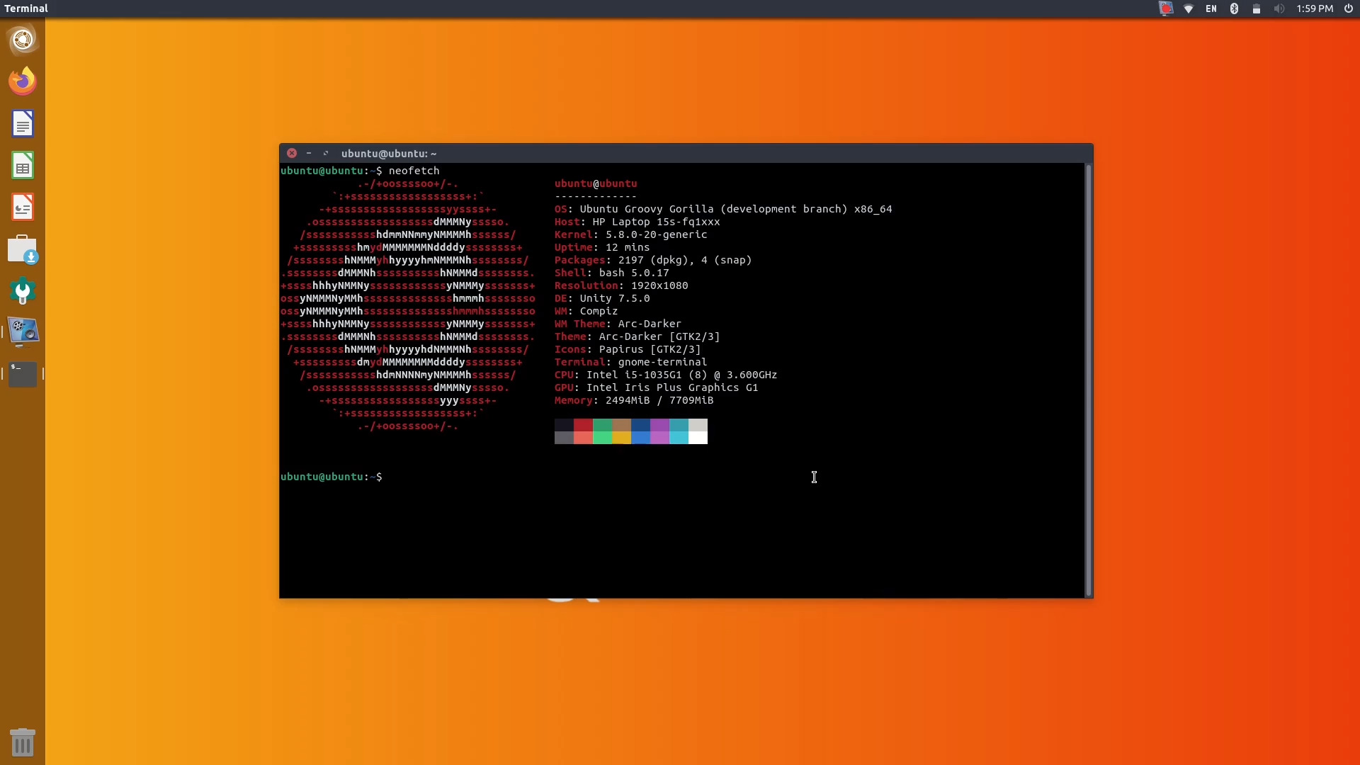Launch LibreOffice Writer from the dock
The width and height of the screenshot is (1360, 765).
click(23, 123)
